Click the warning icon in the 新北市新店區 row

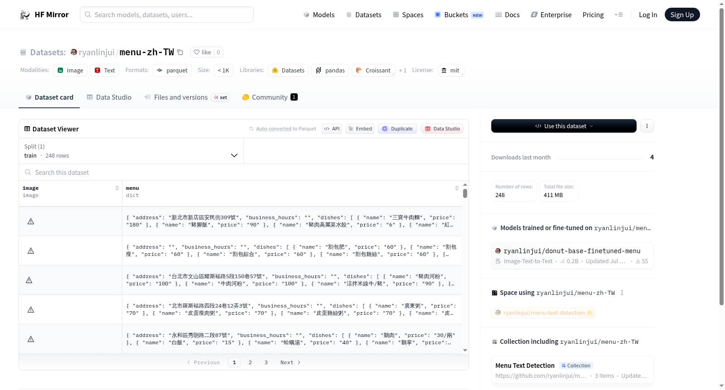click(31, 221)
